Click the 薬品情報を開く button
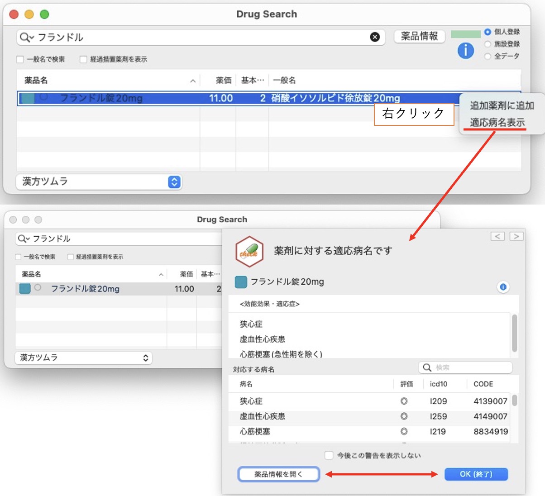The image size is (545, 496). point(278,474)
